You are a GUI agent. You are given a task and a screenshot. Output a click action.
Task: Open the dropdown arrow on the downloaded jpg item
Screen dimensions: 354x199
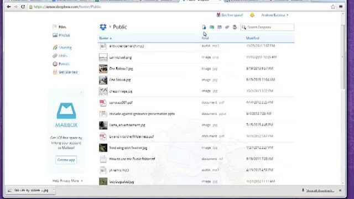pos(54,190)
